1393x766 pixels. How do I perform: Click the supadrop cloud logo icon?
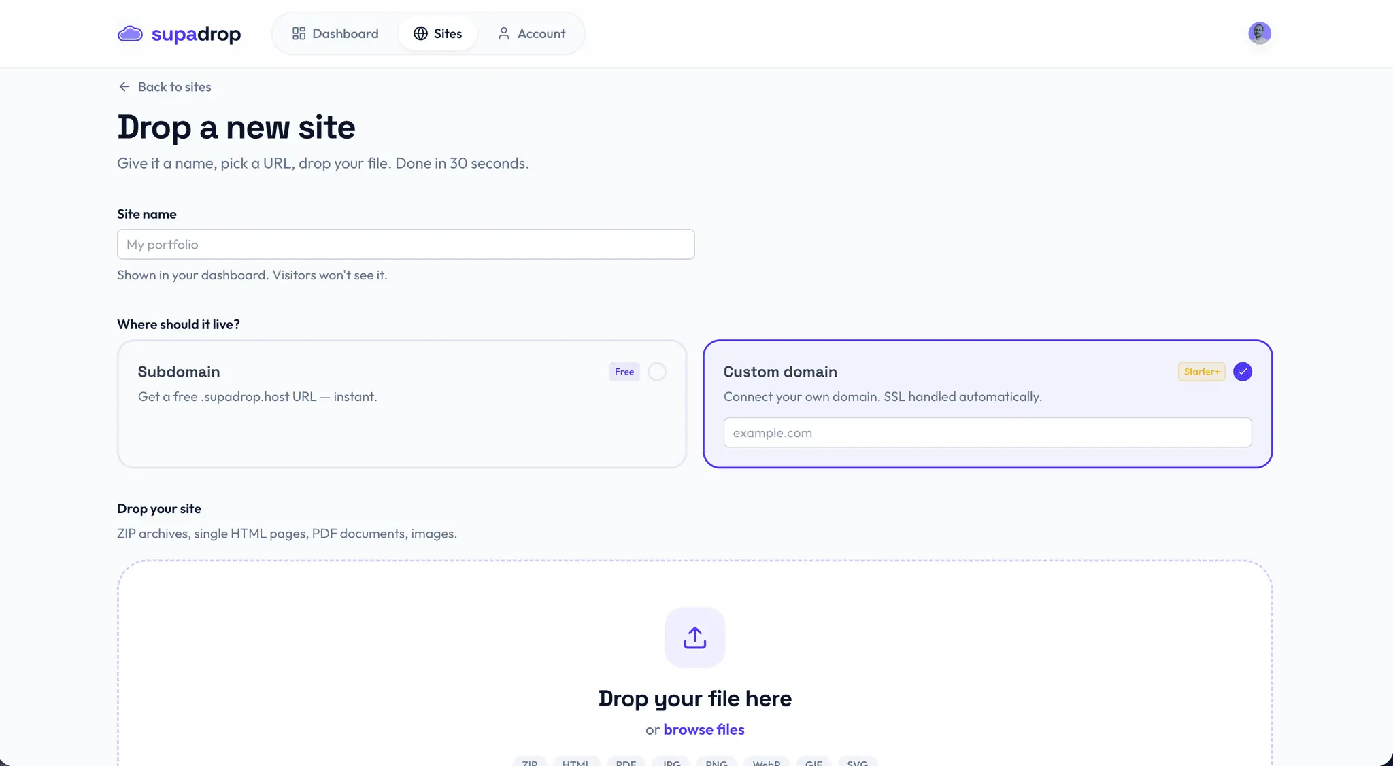(130, 33)
